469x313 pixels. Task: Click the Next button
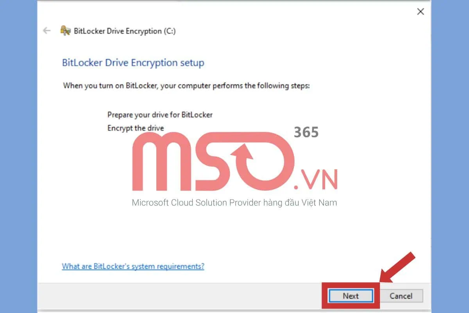pyautogui.click(x=351, y=296)
